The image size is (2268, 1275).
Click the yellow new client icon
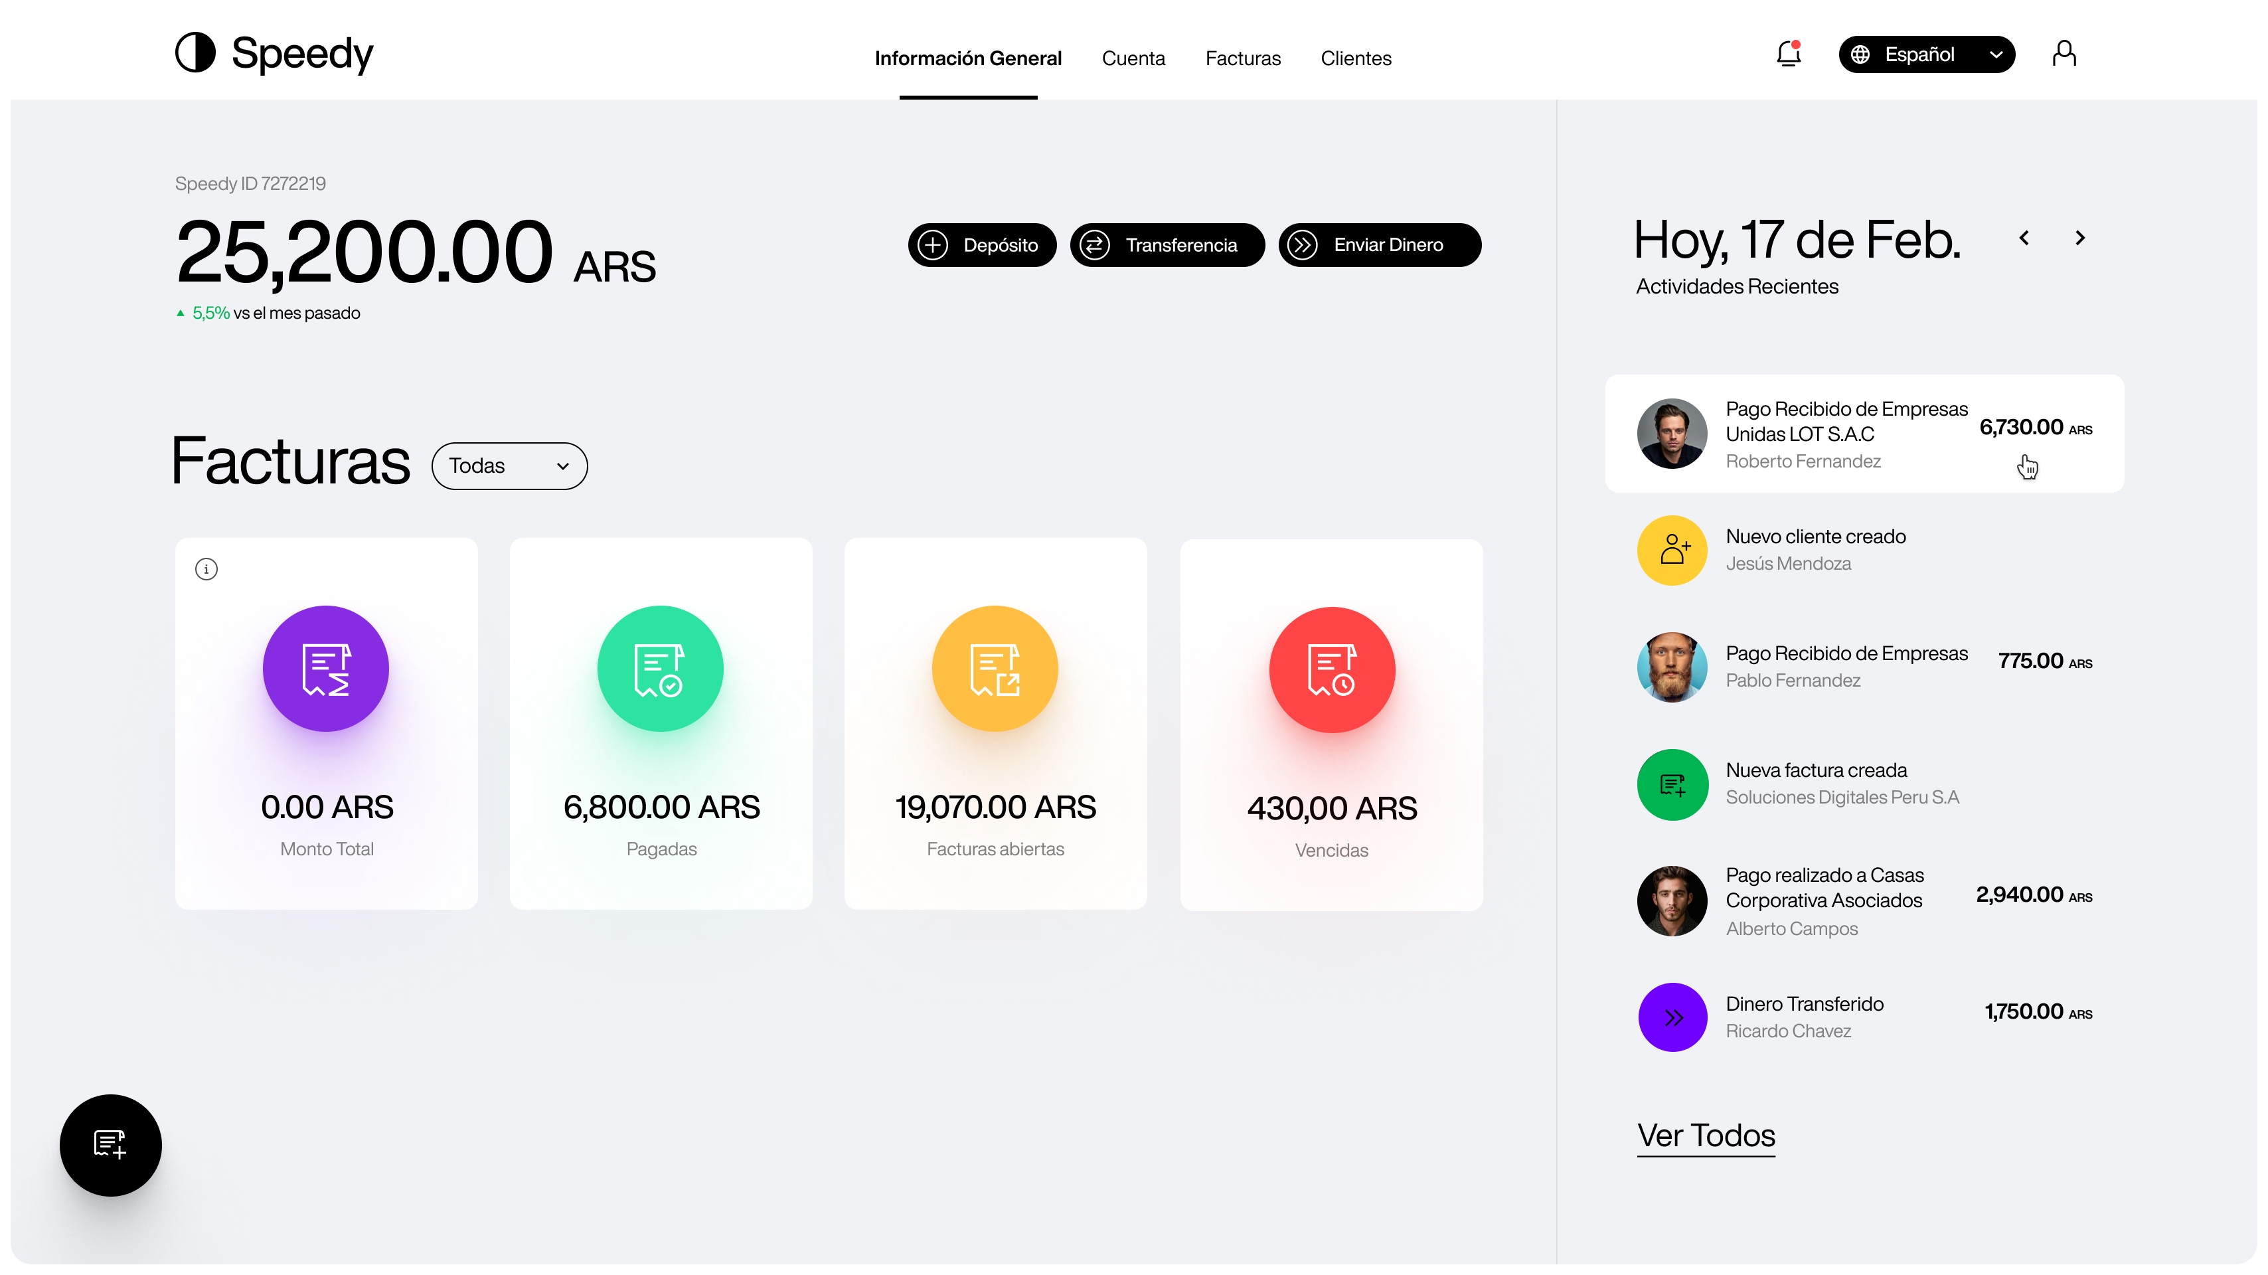click(x=1672, y=551)
